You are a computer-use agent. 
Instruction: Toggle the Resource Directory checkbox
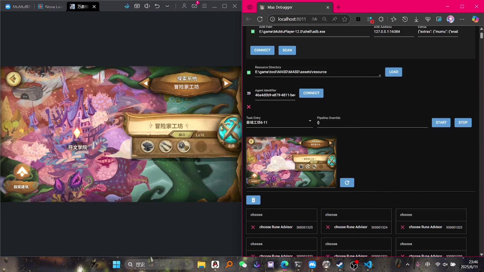(249, 73)
